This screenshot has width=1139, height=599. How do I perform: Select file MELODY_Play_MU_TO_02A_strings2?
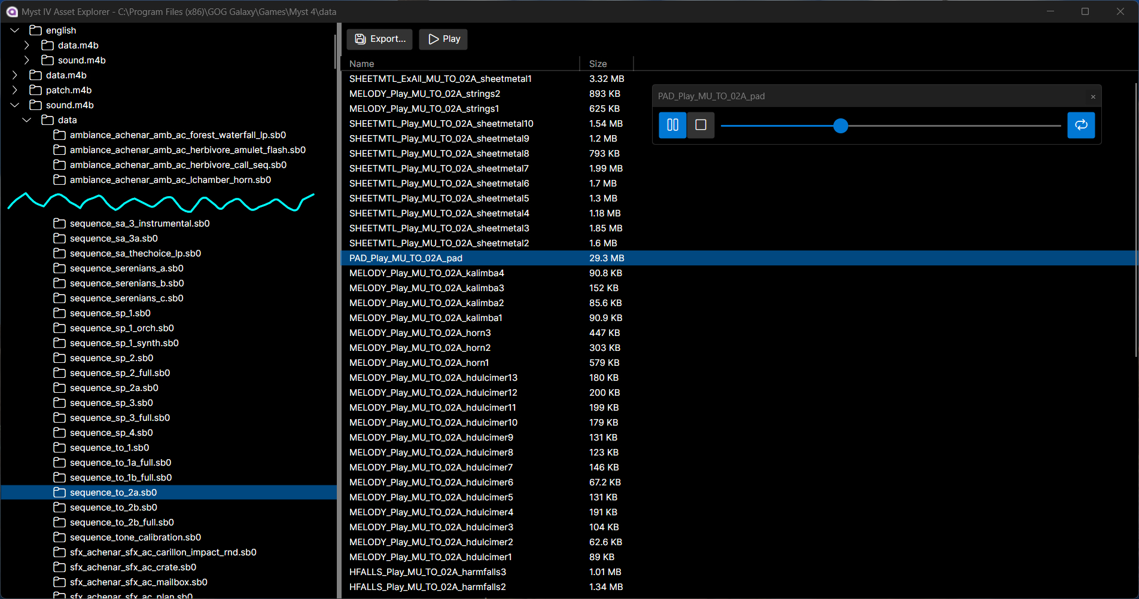point(425,93)
